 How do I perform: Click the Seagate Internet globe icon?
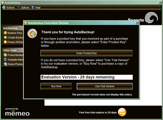tap(5, 59)
